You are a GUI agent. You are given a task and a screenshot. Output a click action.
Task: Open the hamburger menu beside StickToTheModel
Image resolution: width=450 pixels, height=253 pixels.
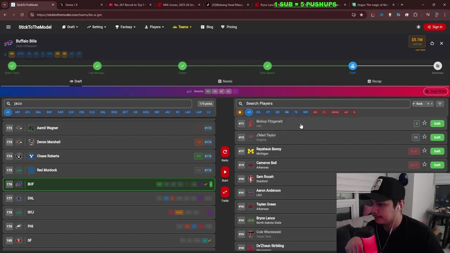click(8, 27)
